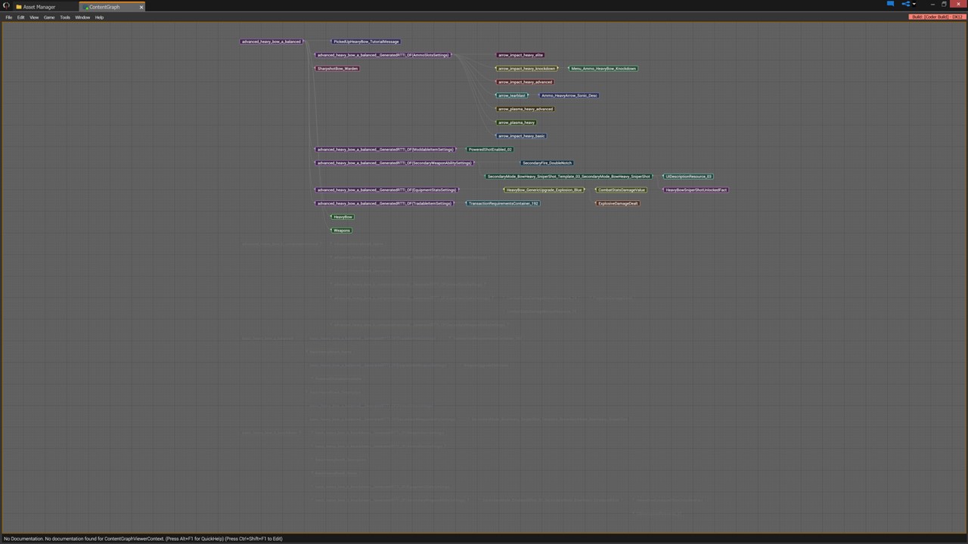
Task: Select the GeneratedRTTI_OF(EquipmentStatsSettings) node
Action: click(386, 190)
